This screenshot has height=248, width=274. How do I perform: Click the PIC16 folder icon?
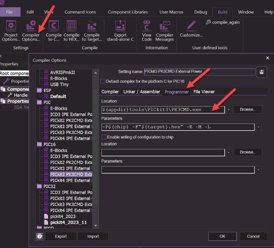click(39, 144)
